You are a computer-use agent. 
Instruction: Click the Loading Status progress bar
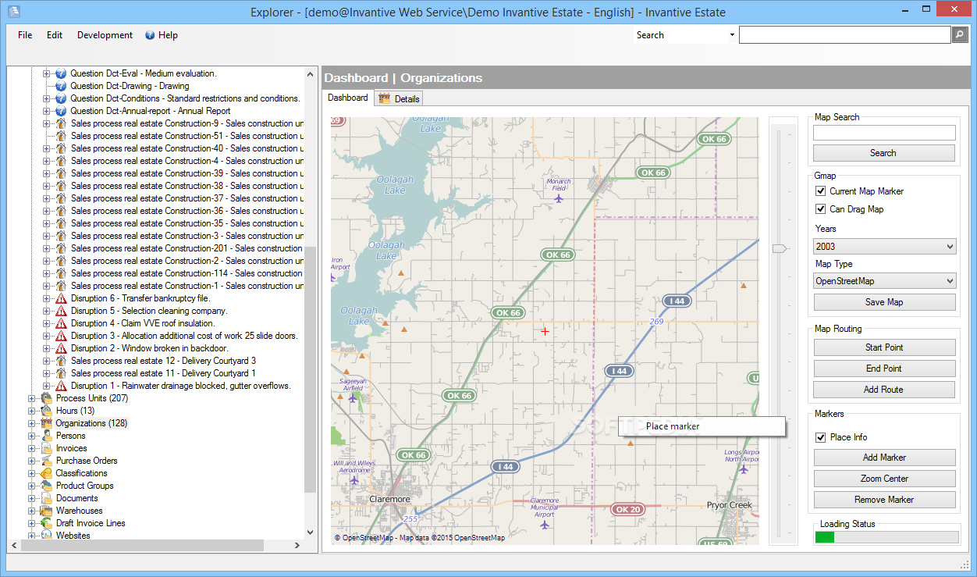point(886,537)
